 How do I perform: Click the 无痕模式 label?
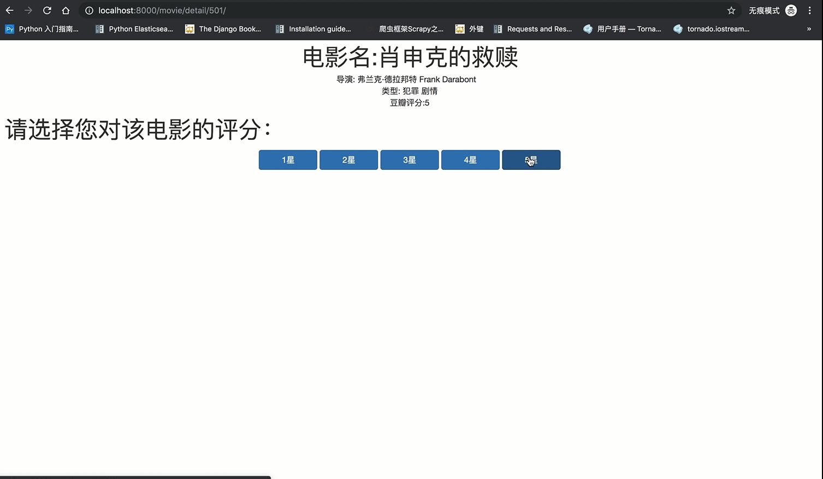(764, 10)
